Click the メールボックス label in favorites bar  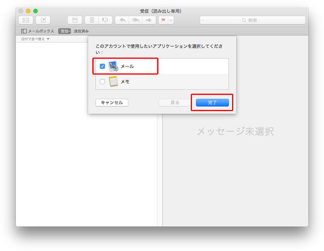(41, 31)
